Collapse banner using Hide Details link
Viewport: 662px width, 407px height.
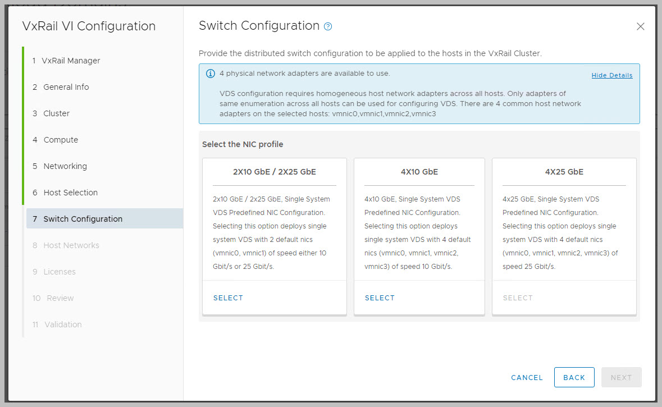click(611, 75)
